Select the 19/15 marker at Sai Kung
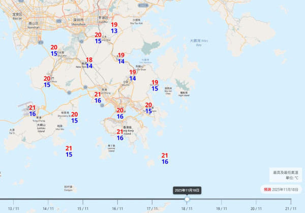 point(155,85)
